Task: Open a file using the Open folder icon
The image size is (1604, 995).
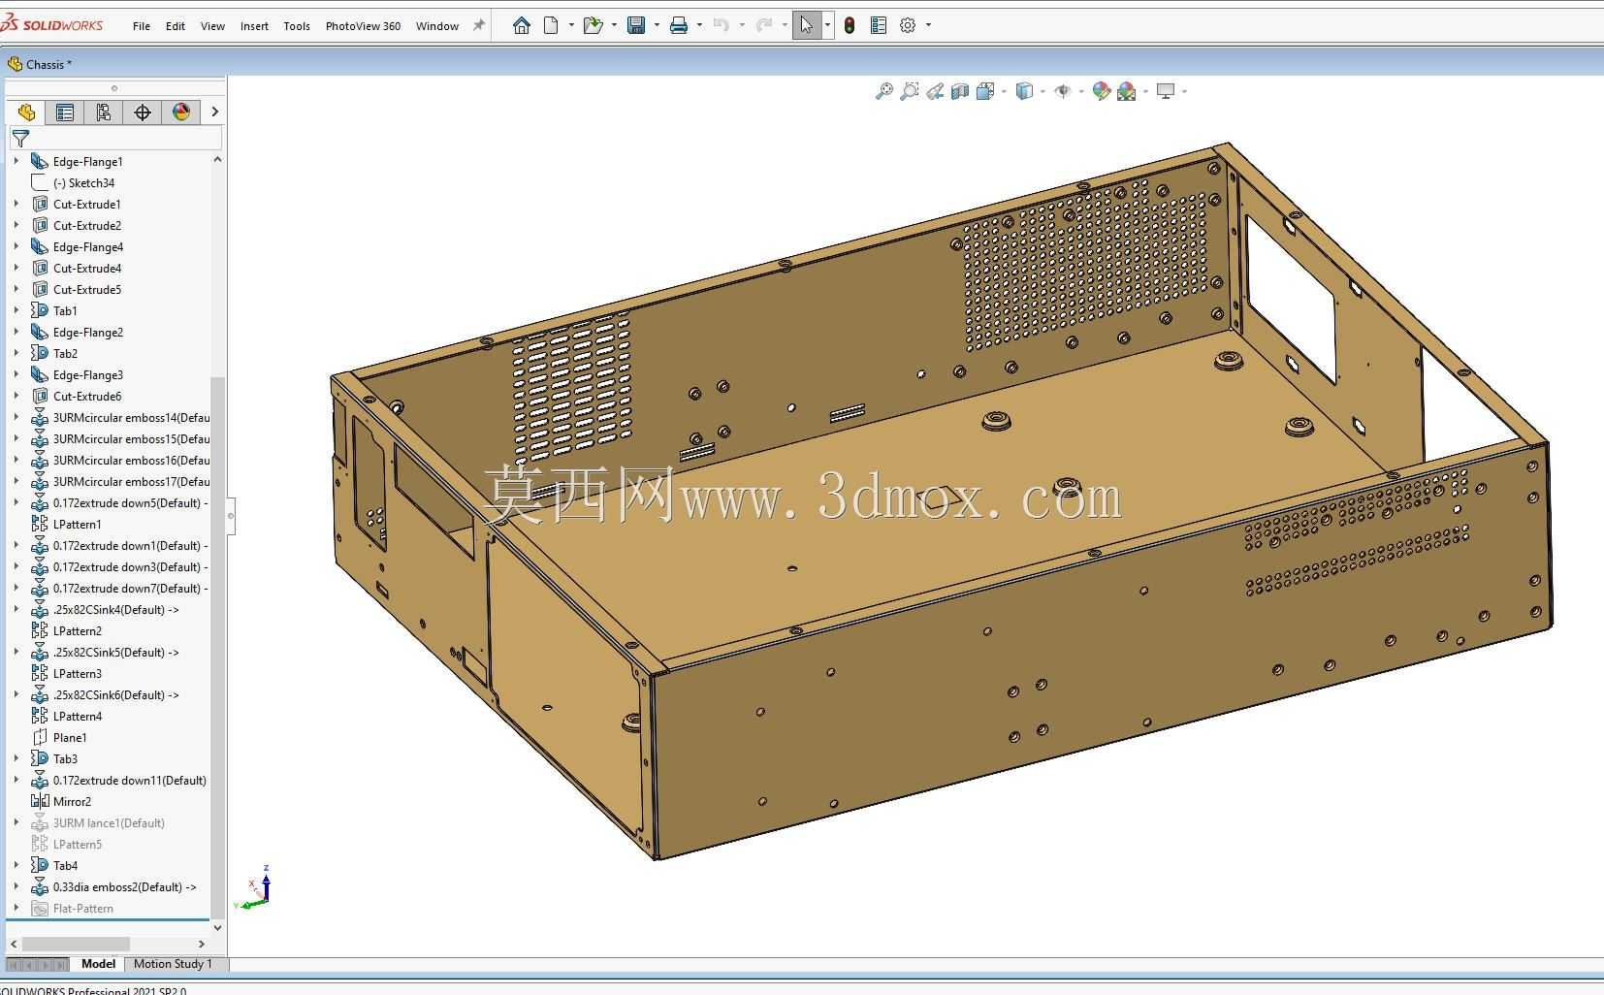Action: pyautogui.click(x=593, y=25)
